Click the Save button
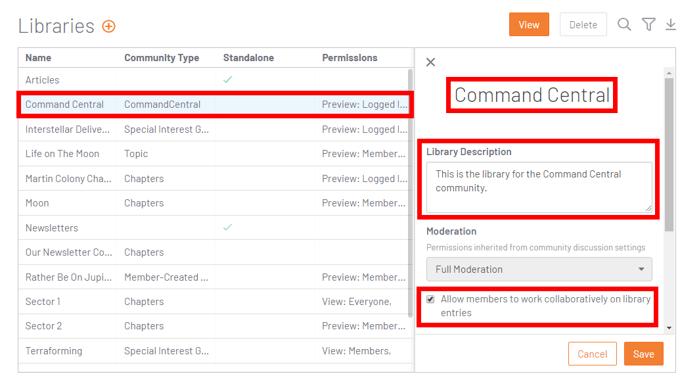Image resolution: width=680 pixels, height=376 pixels. 644,354
